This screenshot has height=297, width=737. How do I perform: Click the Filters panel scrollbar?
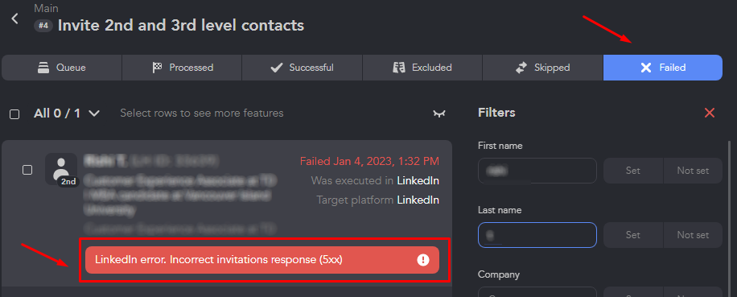pos(730,212)
